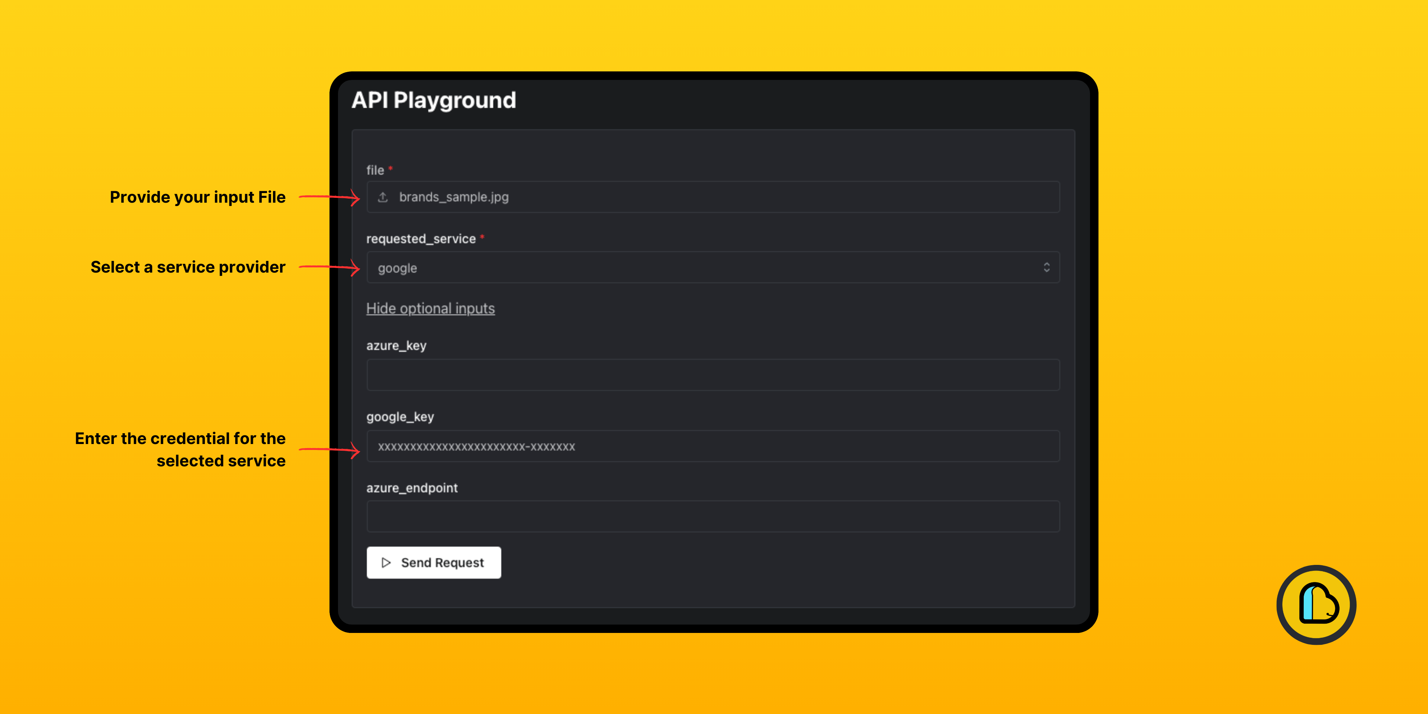Click the file upload field with brands_sample.jpg
Screen dimensions: 1428x714
(713, 197)
